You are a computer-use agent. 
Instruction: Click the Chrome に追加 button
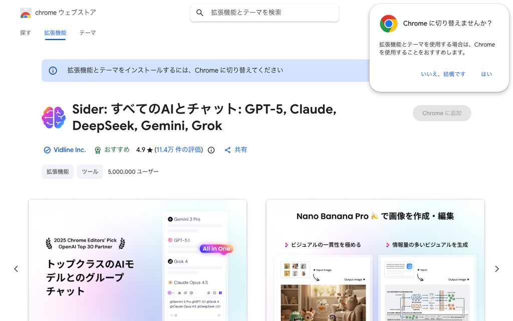442,113
